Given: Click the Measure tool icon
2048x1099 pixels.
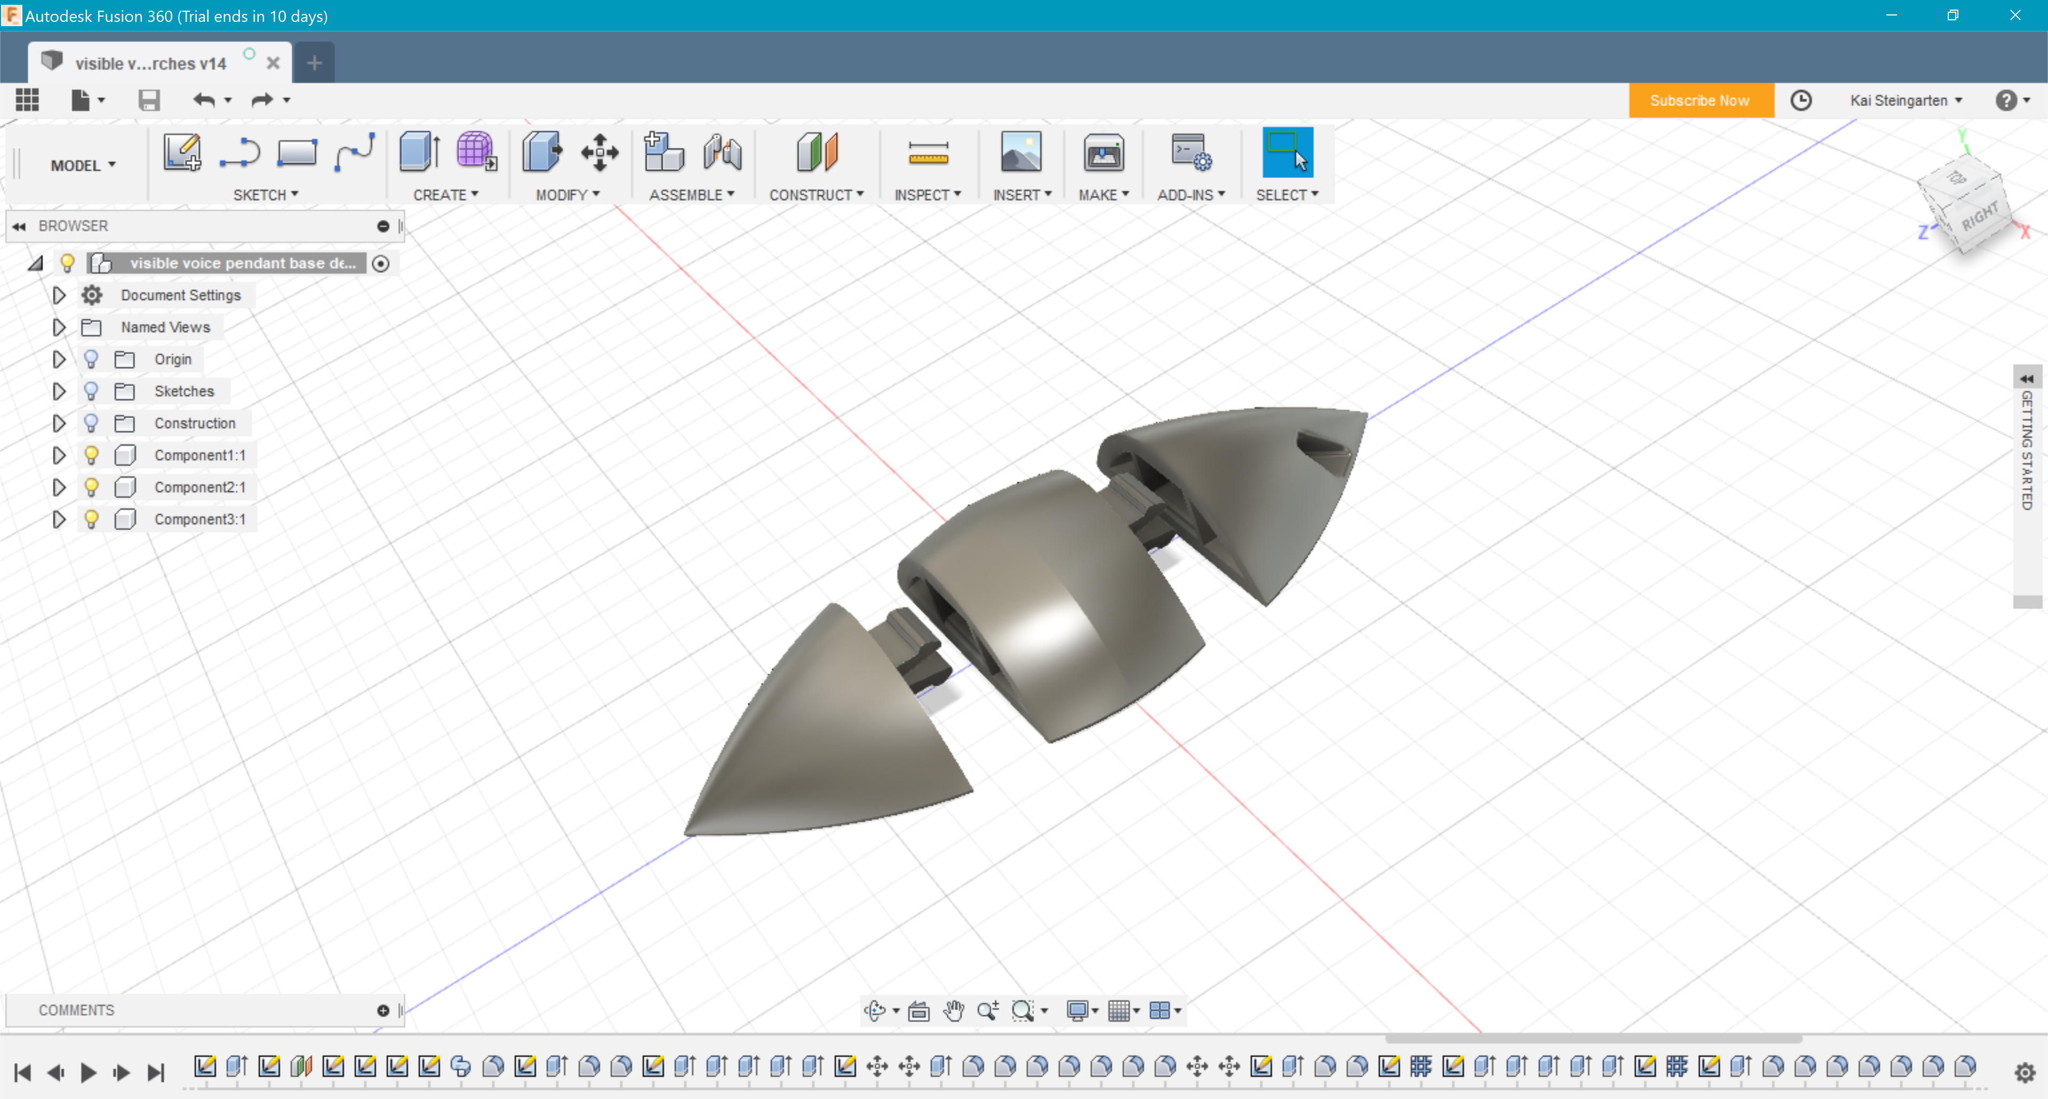Looking at the screenshot, I should click(x=928, y=152).
